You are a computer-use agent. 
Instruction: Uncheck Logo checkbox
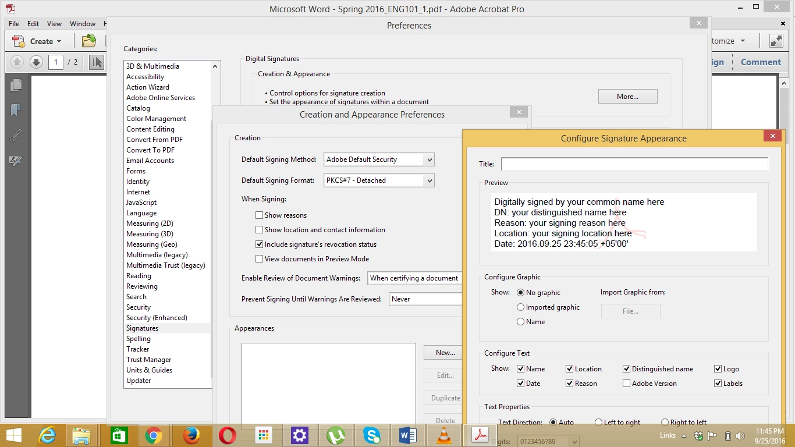[x=718, y=369]
